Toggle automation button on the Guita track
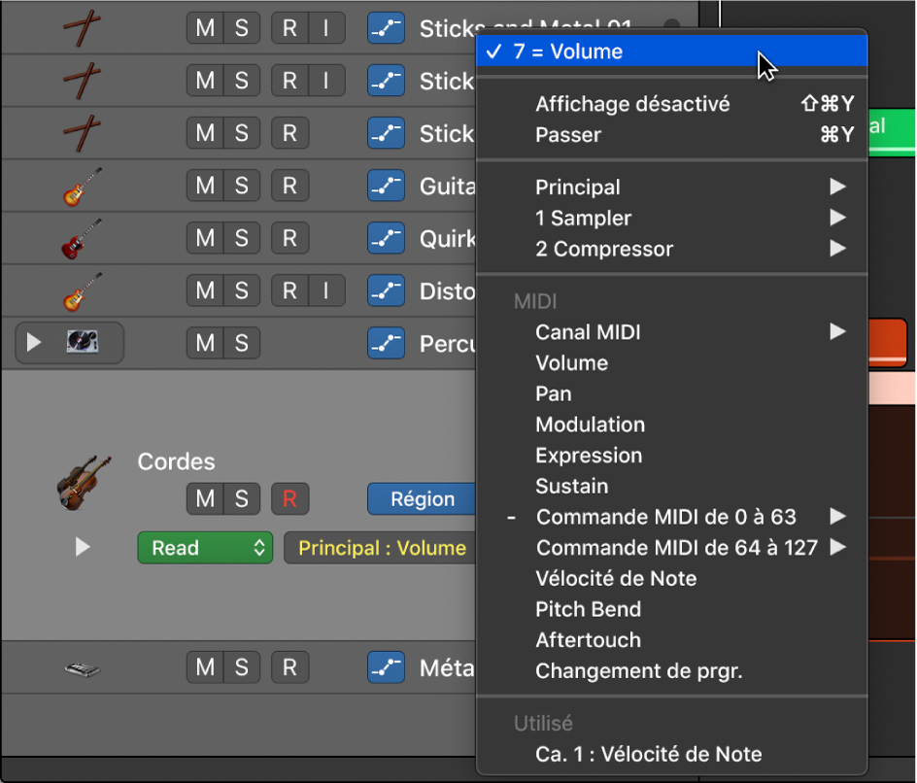The height and width of the screenshot is (783, 917). click(x=386, y=186)
